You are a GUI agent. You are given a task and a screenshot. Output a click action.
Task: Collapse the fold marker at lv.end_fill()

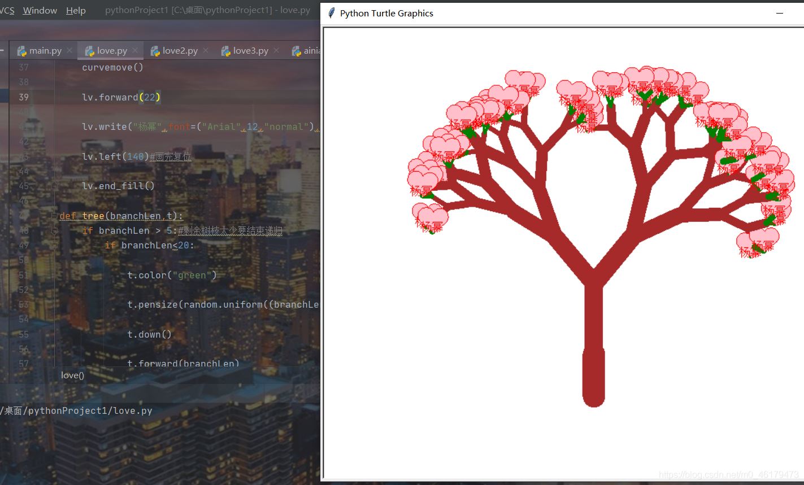point(54,186)
